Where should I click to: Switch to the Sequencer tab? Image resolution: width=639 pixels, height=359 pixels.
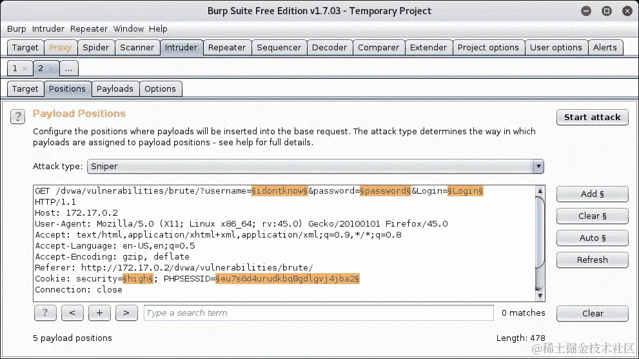tap(279, 47)
